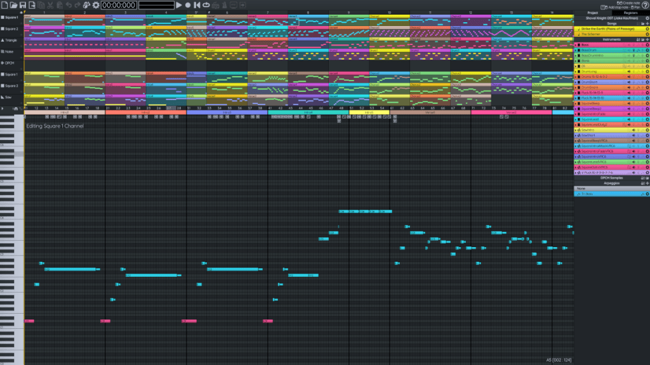This screenshot has height=365, width=650.
Task: Toggle mute on the DPCM channel
Action: pos(3,63)
